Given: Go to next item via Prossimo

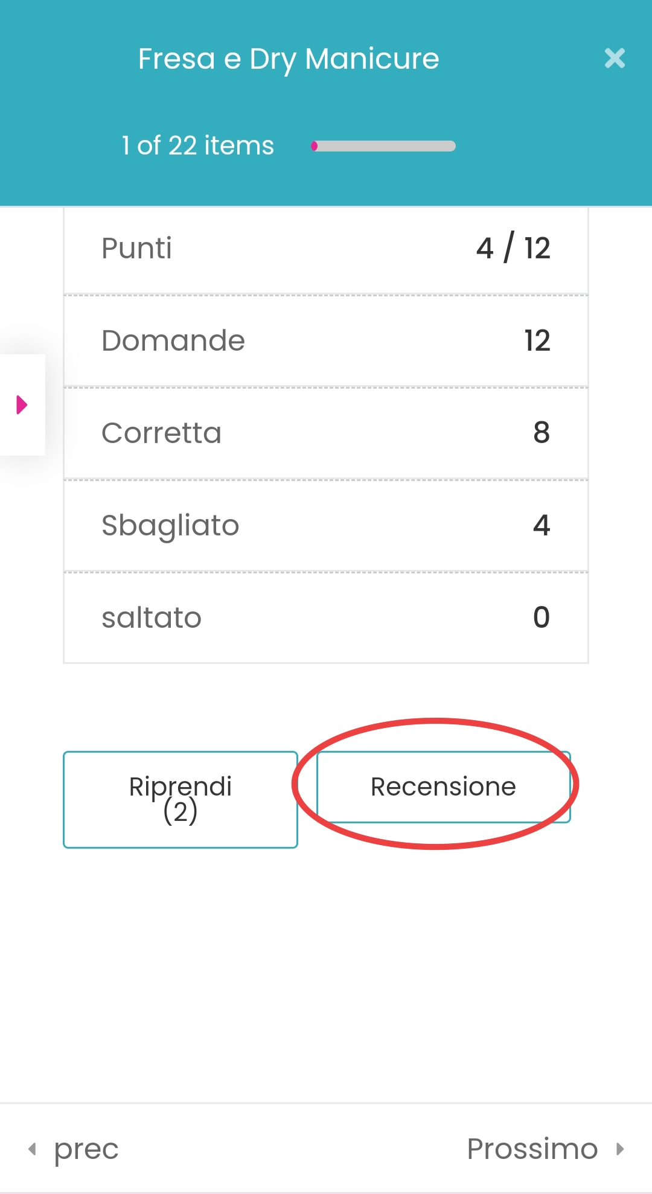Looking at the screenshot, I should coord(532,1149).
